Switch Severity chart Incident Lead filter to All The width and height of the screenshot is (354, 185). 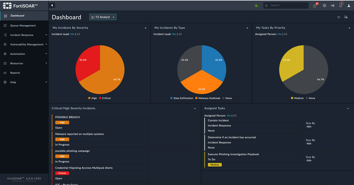point(78,34)
